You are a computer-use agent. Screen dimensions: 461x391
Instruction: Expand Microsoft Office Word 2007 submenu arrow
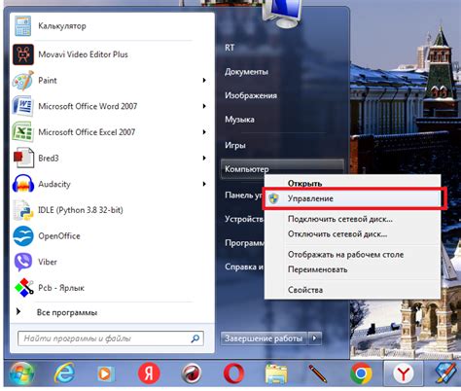click(204, 106)
